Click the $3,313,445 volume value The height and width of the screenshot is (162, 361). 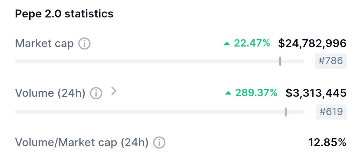316,93
